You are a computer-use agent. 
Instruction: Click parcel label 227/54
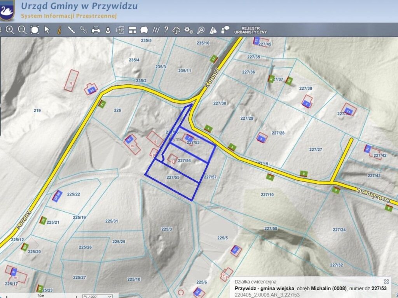click(x=184, y=160)
